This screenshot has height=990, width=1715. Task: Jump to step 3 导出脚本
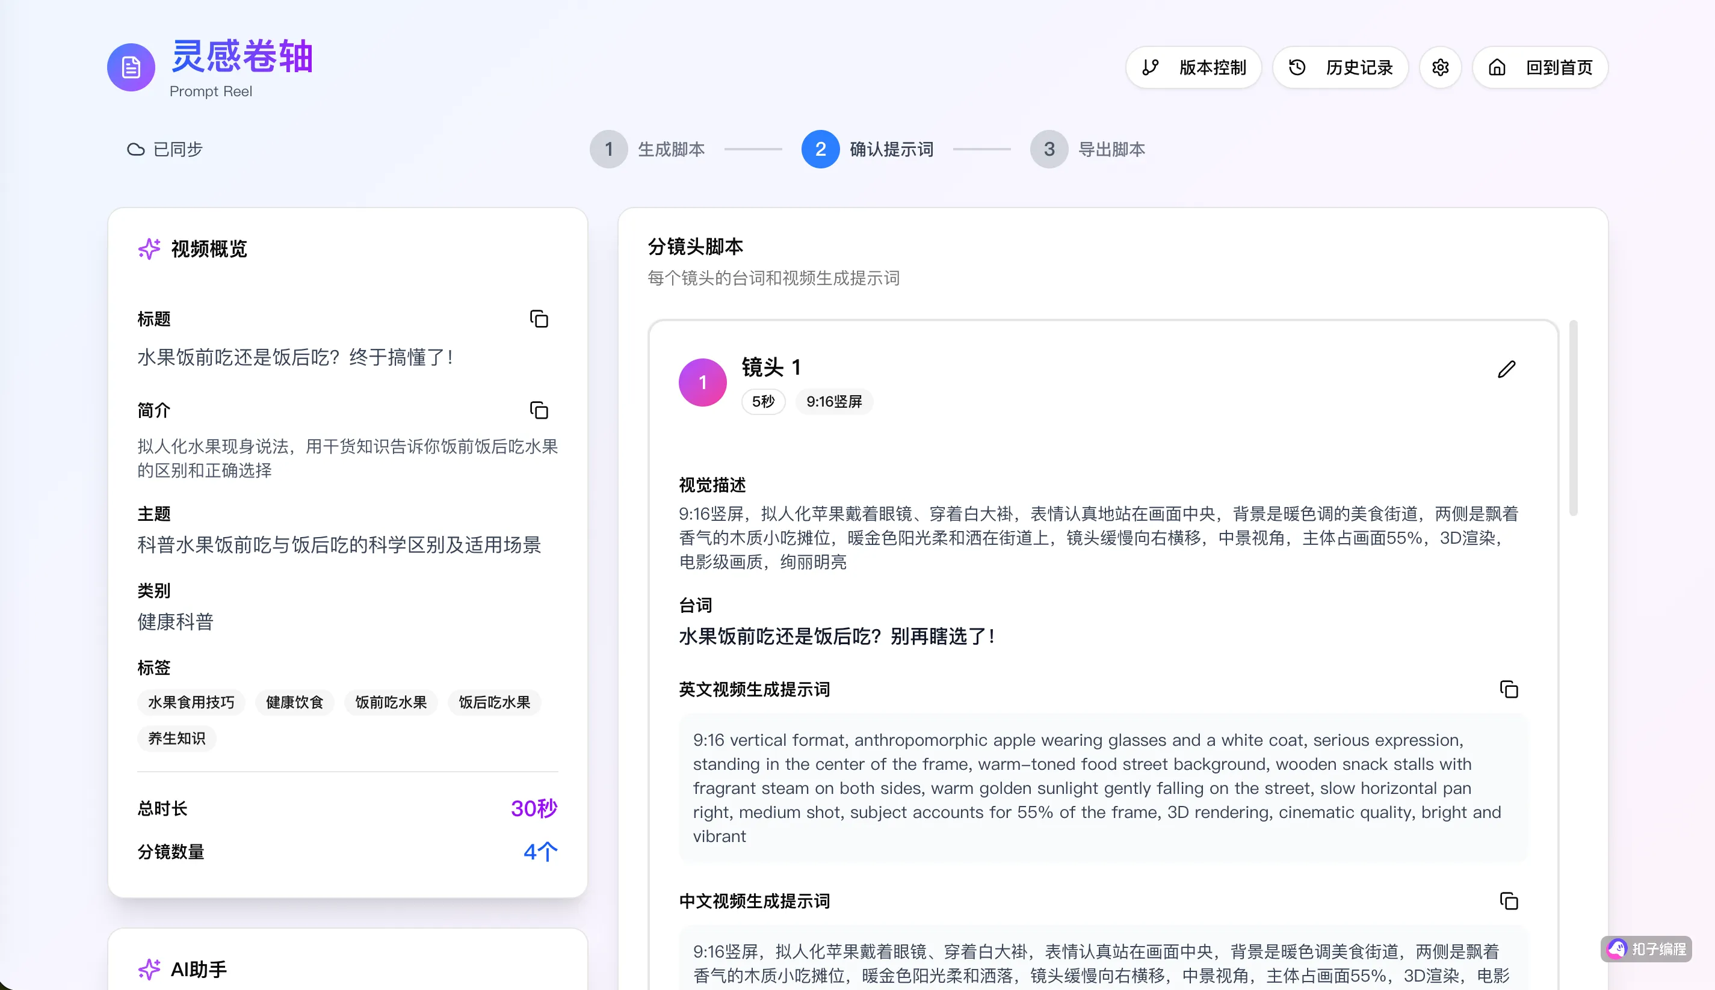tap(1088, 149)
